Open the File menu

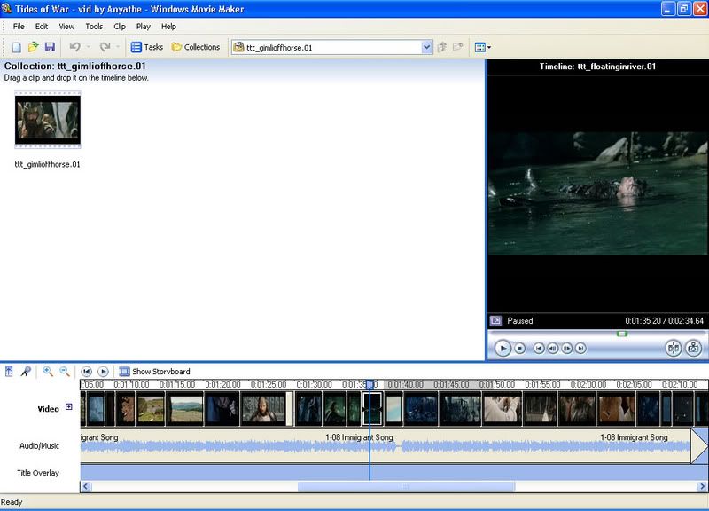tap(19, 27)
